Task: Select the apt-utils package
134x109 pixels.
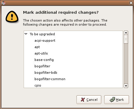Action: pyautogui.click(x=41, y=53)
